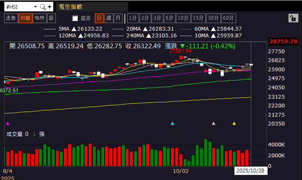Viewport: 302px width, 180px height.
Task: Open the #HSI symbol dropdown arrow
Action: [x=35, y=7]
